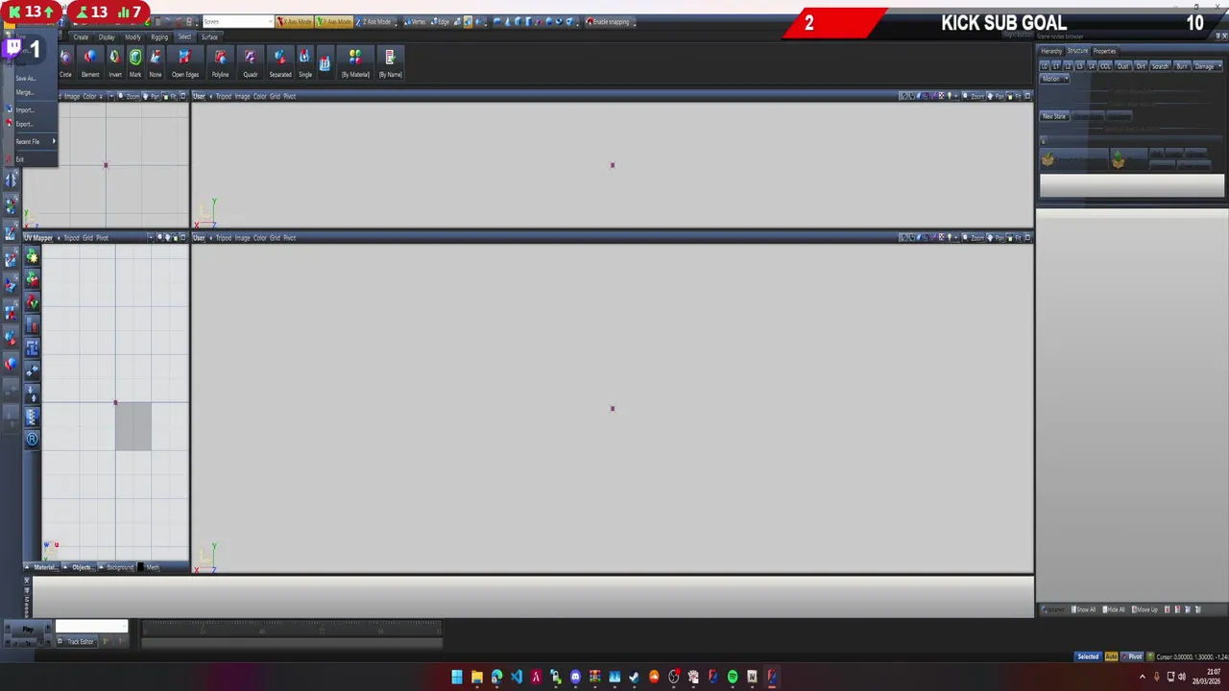1229x691 pixels.
Task: Select the Single selection mode
Action: coord(305,64)
